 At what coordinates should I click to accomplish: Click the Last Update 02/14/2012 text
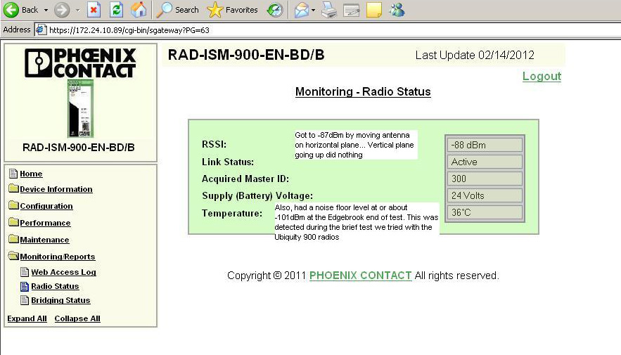(475, 55)
